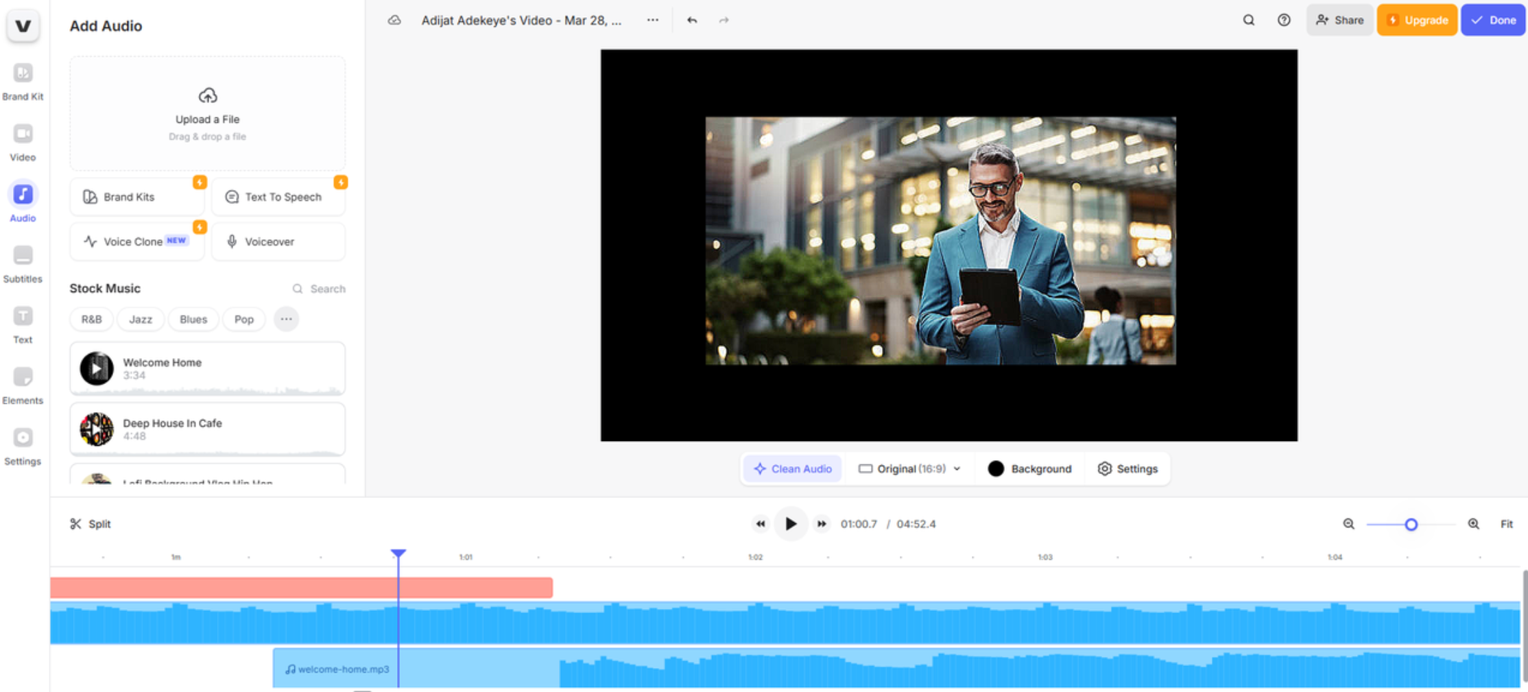Play the Welcome Home track preview
Viewport: 1528px width, 692px height.
(x=96, y=368)
